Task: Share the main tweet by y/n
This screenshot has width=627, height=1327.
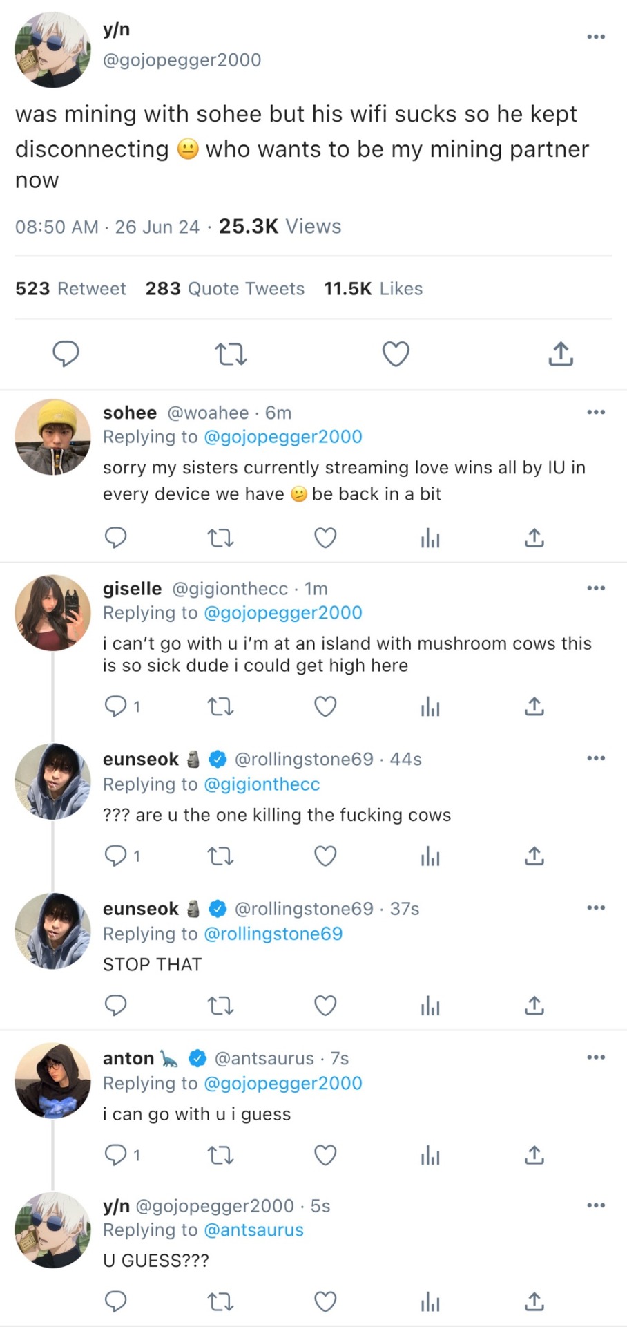Action: [x=561, y=354]
